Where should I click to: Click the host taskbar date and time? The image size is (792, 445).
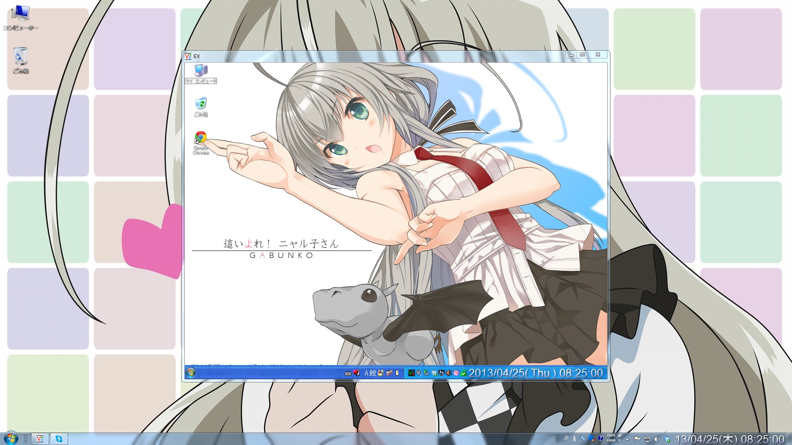729,439
